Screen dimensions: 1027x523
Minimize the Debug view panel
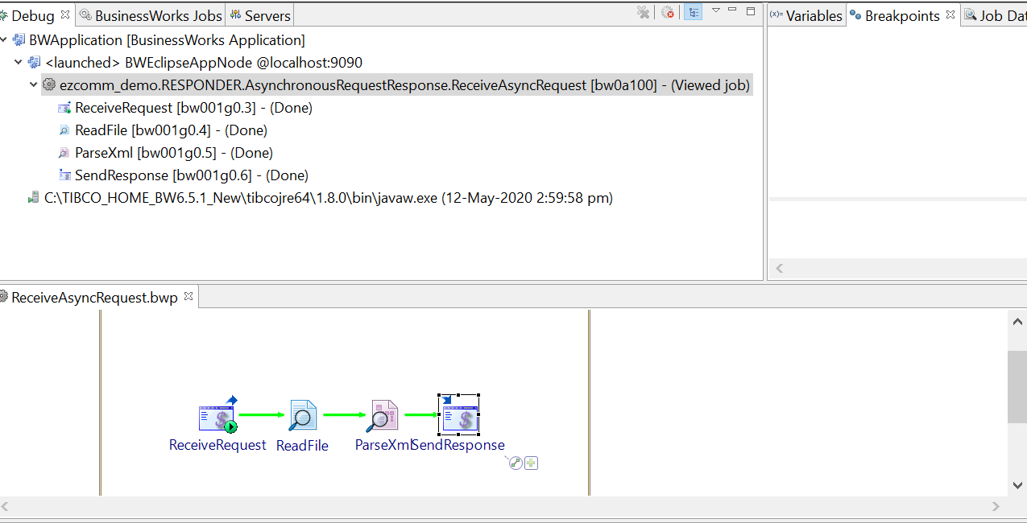732,10
